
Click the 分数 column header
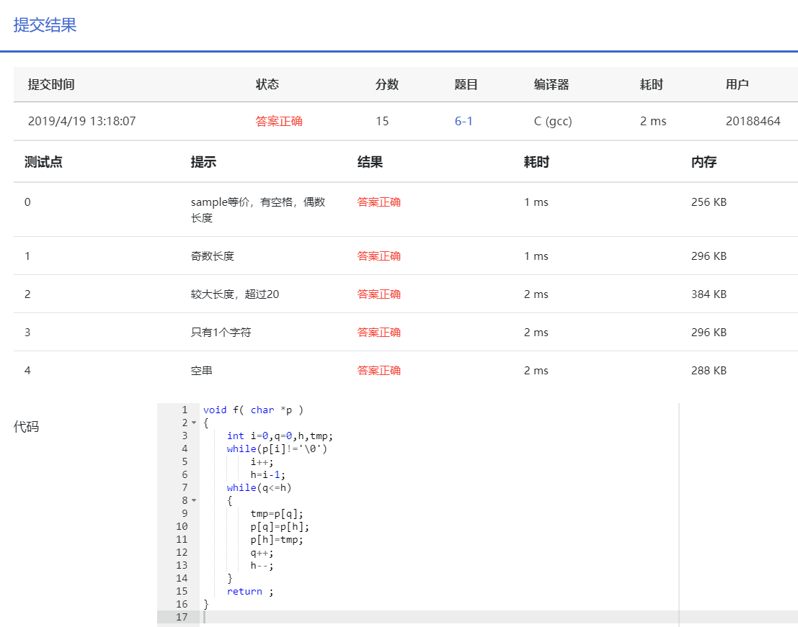pos(387,84)
